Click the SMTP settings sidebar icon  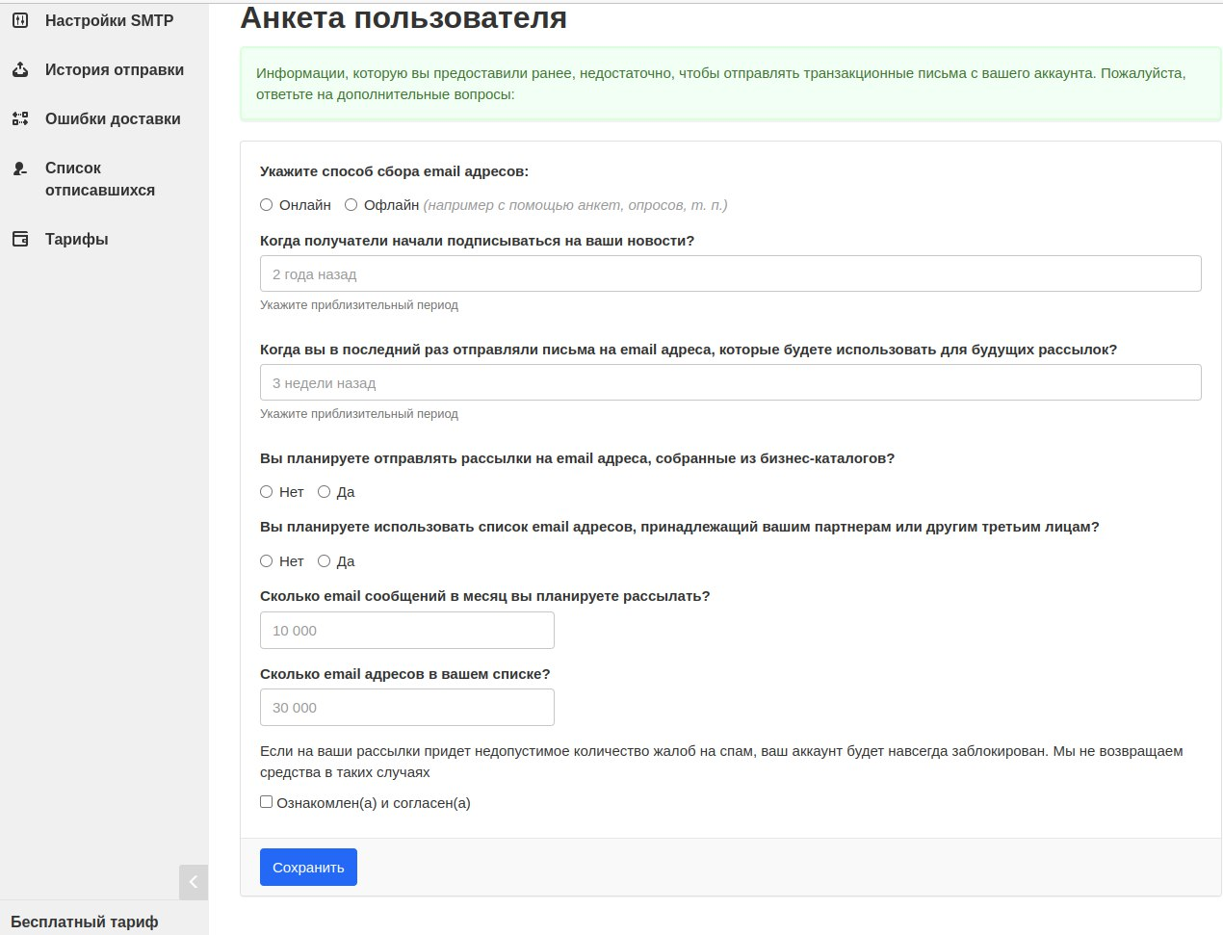tap(20, 20)
